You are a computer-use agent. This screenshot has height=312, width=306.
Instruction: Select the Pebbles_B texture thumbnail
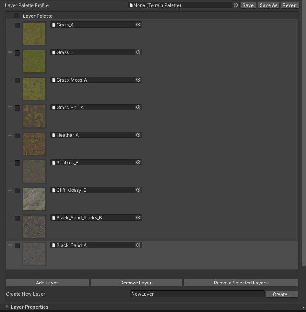pyautogui.click(x=34, y=172)
